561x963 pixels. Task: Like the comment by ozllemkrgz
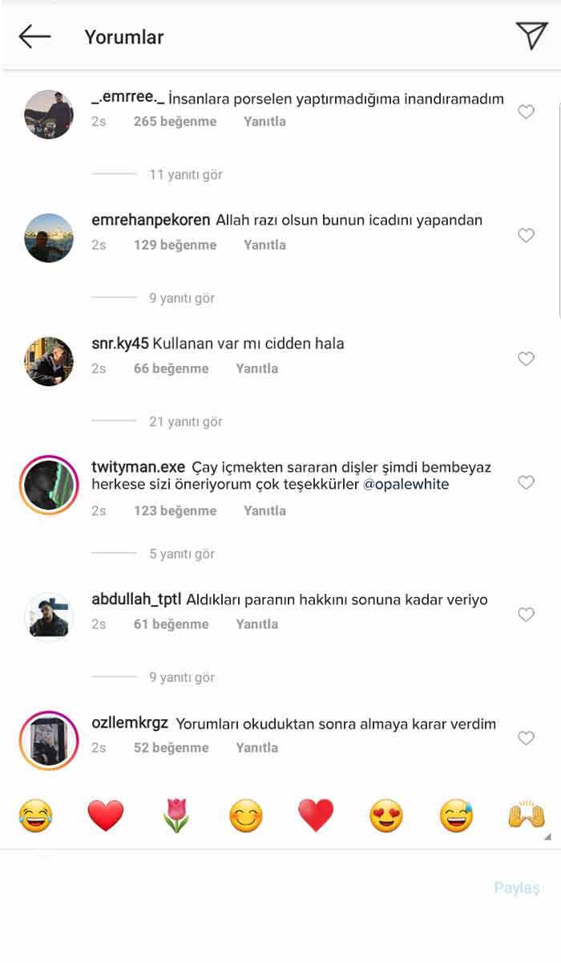(x=526, y=737)
